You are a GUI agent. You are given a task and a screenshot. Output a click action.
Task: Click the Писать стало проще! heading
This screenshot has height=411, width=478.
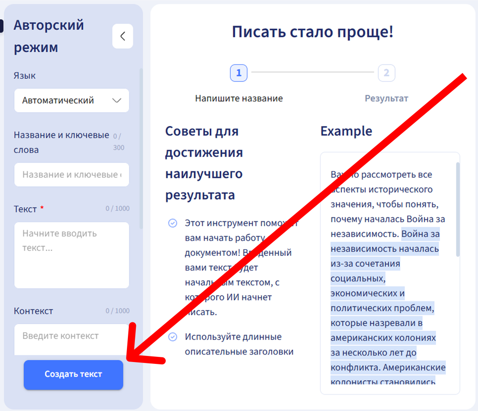(x=313, y=31)
